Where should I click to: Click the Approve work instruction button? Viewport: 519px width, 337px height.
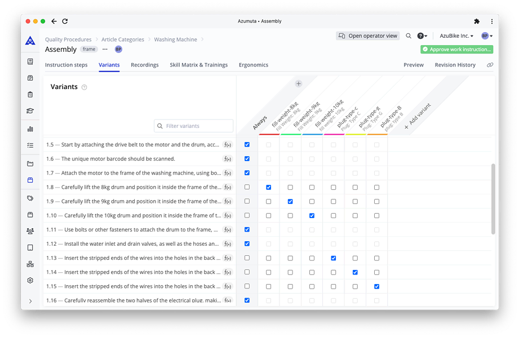coord(456,50)
